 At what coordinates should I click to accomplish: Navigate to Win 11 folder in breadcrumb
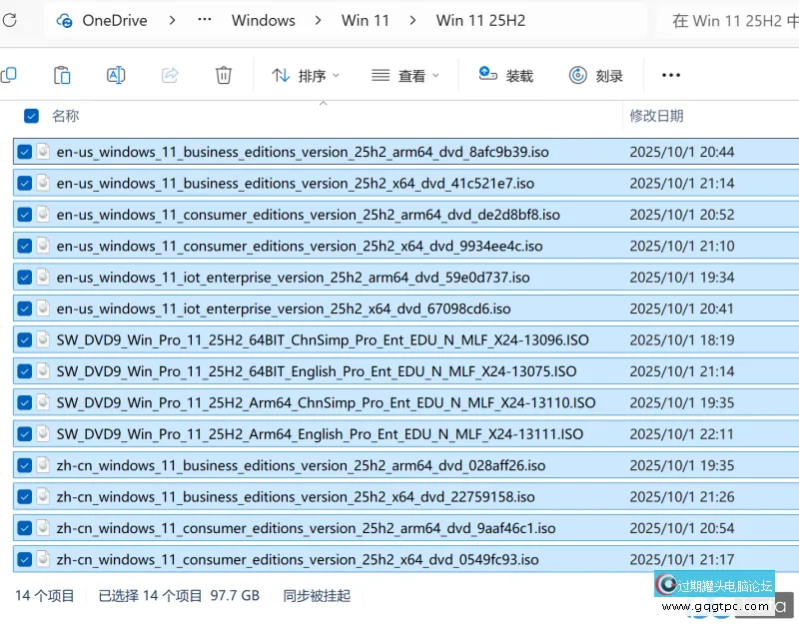[365, 20]
